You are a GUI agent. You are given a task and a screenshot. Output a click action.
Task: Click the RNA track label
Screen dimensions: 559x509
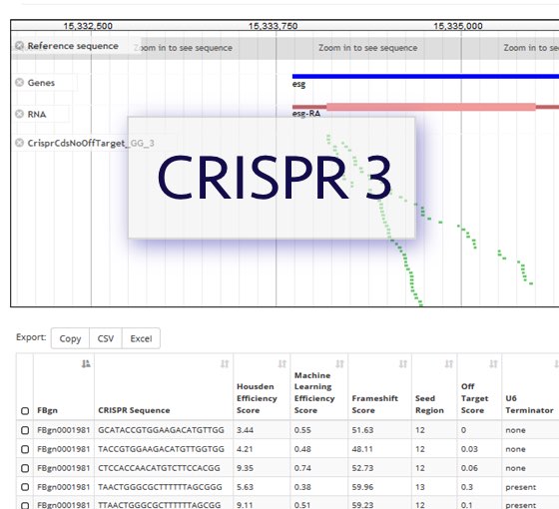coord(37,114)
